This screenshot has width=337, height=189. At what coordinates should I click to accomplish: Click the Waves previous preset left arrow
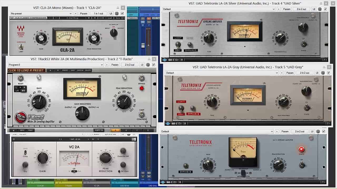coord(89,18)
